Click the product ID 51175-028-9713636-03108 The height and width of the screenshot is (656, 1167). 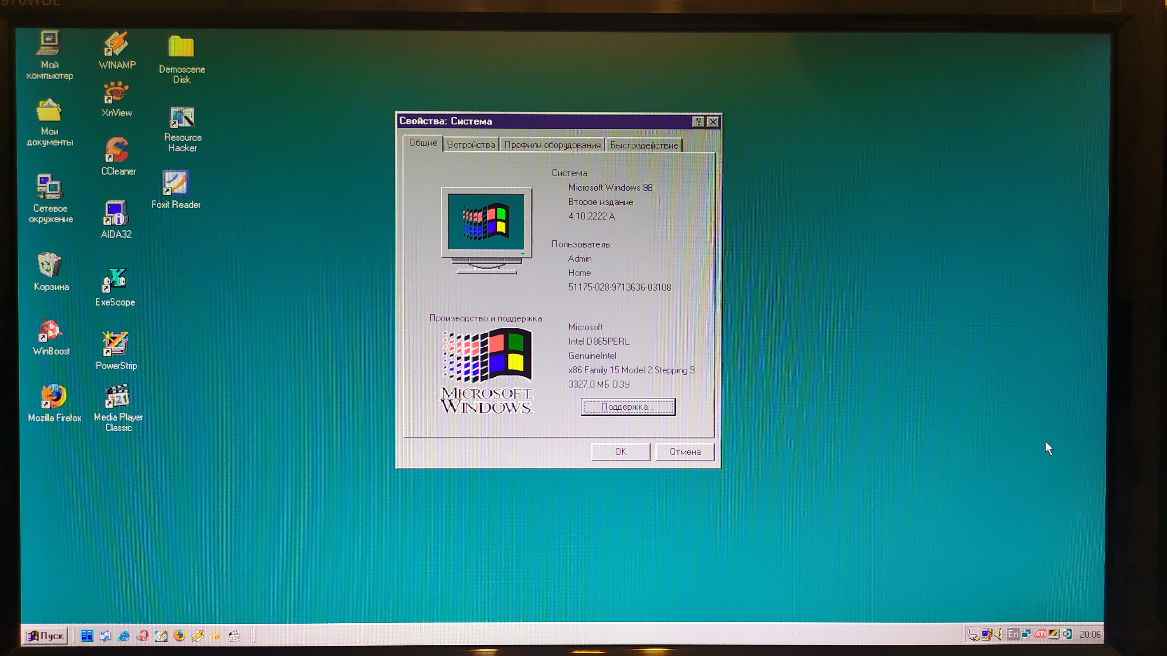click(620, 287)
